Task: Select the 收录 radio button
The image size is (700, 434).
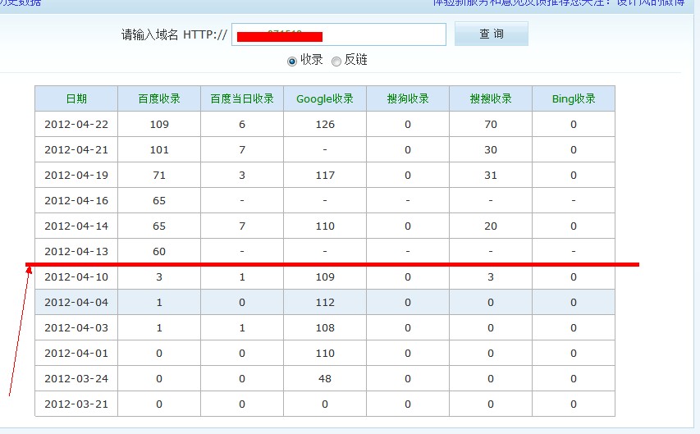Action: [x=292, y=62]
